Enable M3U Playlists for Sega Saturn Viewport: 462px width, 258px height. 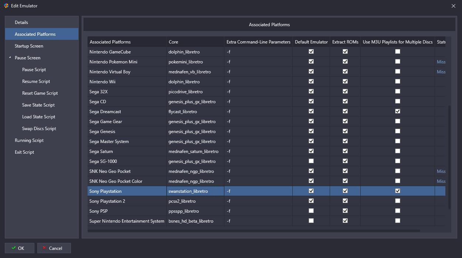click(x=398, y=151)
